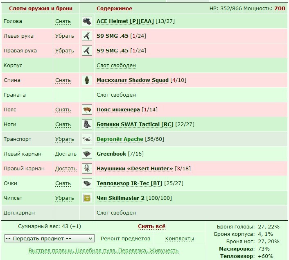The height and width of the screenshot is (260, 289).
Task: Click Снять for the Пояс slot
Action: (x=63, y=110)
